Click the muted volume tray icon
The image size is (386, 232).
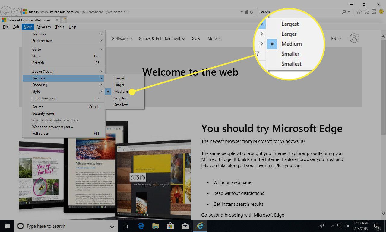(x=347, y=226)
